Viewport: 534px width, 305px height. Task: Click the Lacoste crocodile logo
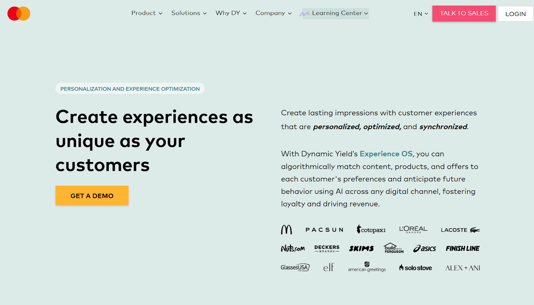[460, 230]
